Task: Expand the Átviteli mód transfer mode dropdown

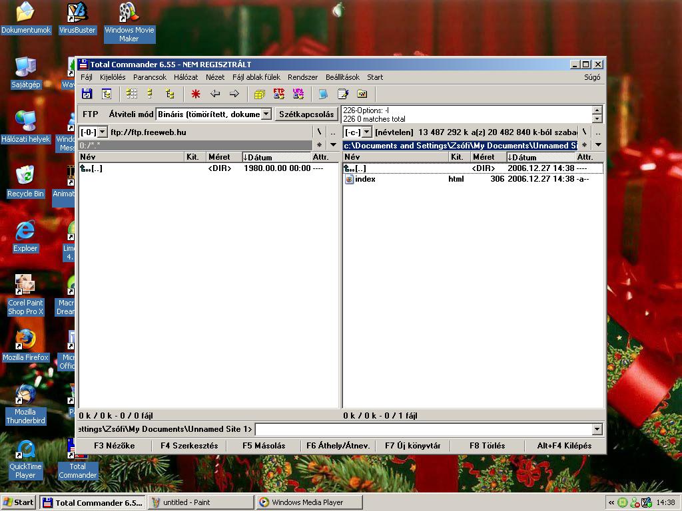Action: tap(266, 114)
